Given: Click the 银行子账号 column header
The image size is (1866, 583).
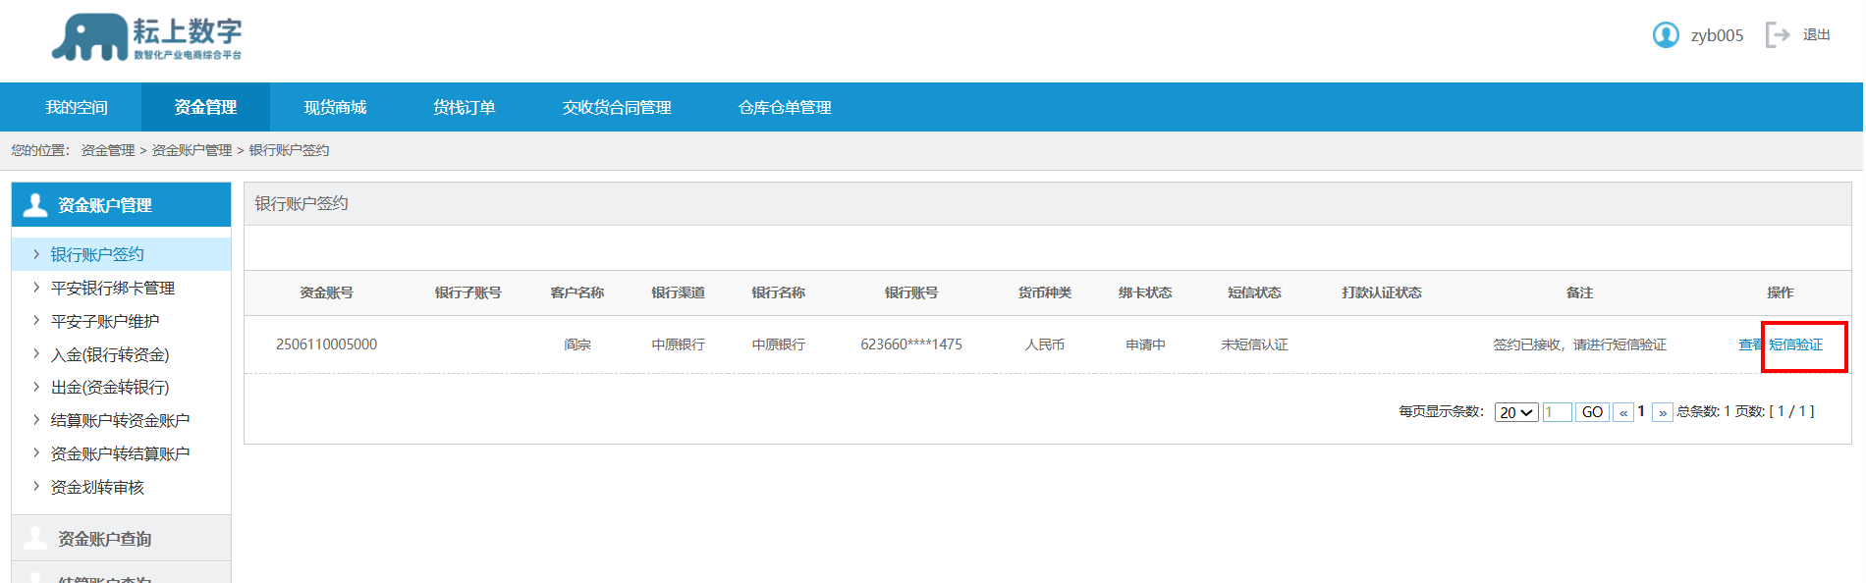Looking at the screenshot, I should 467,292.
